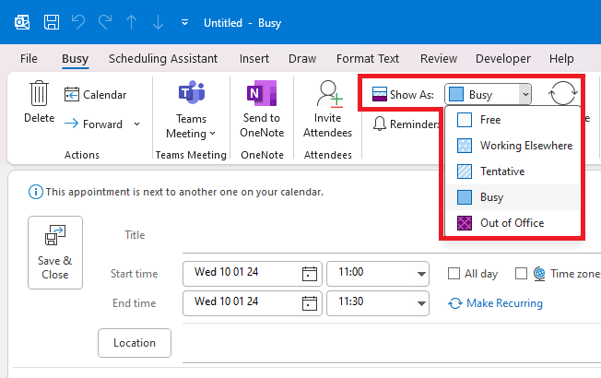The image size is (601, 378).
Task: Click the Teams Meeting icon
Action: (191, 95)
